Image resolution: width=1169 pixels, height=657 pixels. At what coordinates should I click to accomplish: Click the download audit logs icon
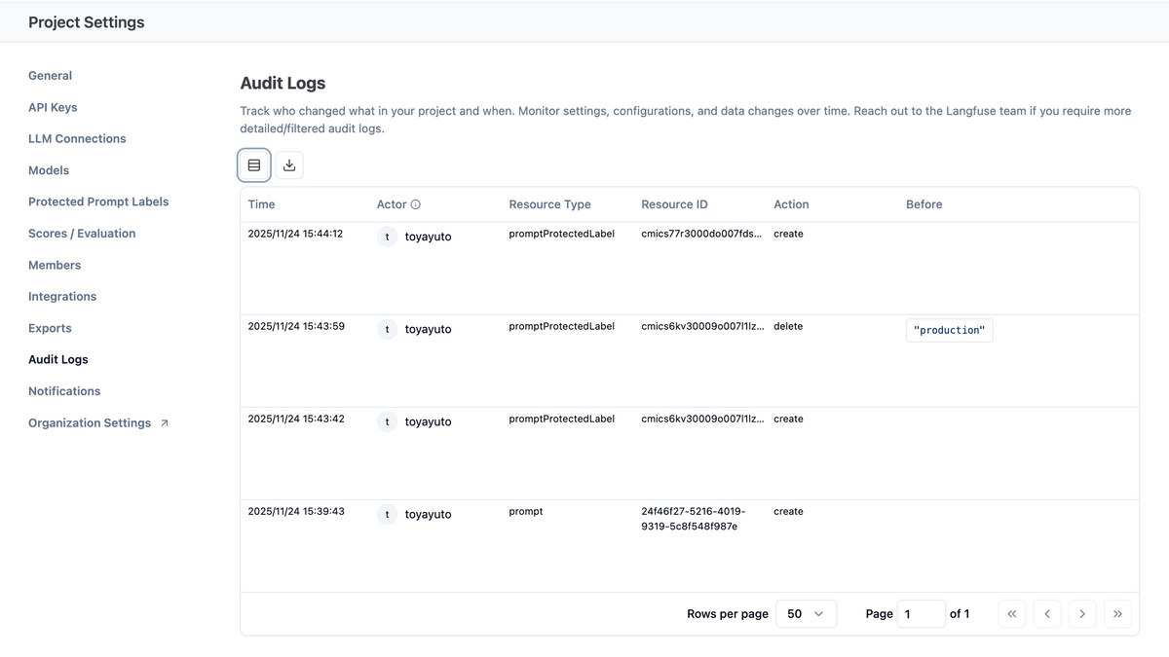point(289,165)
